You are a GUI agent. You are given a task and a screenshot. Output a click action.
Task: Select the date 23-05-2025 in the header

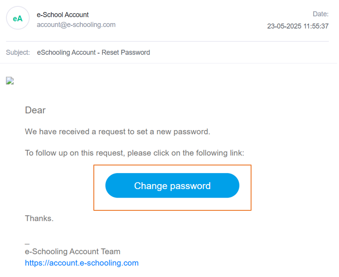(x=284, y=26)
